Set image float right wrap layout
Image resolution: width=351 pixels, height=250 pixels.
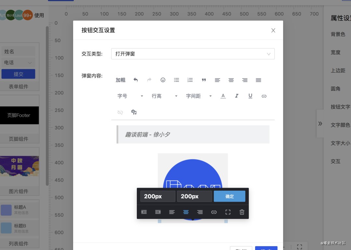click(158, 212)
